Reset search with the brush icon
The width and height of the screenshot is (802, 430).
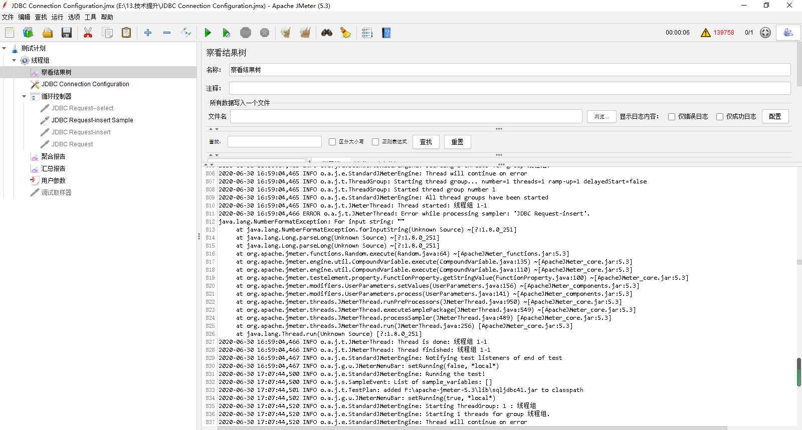[345, 33]
